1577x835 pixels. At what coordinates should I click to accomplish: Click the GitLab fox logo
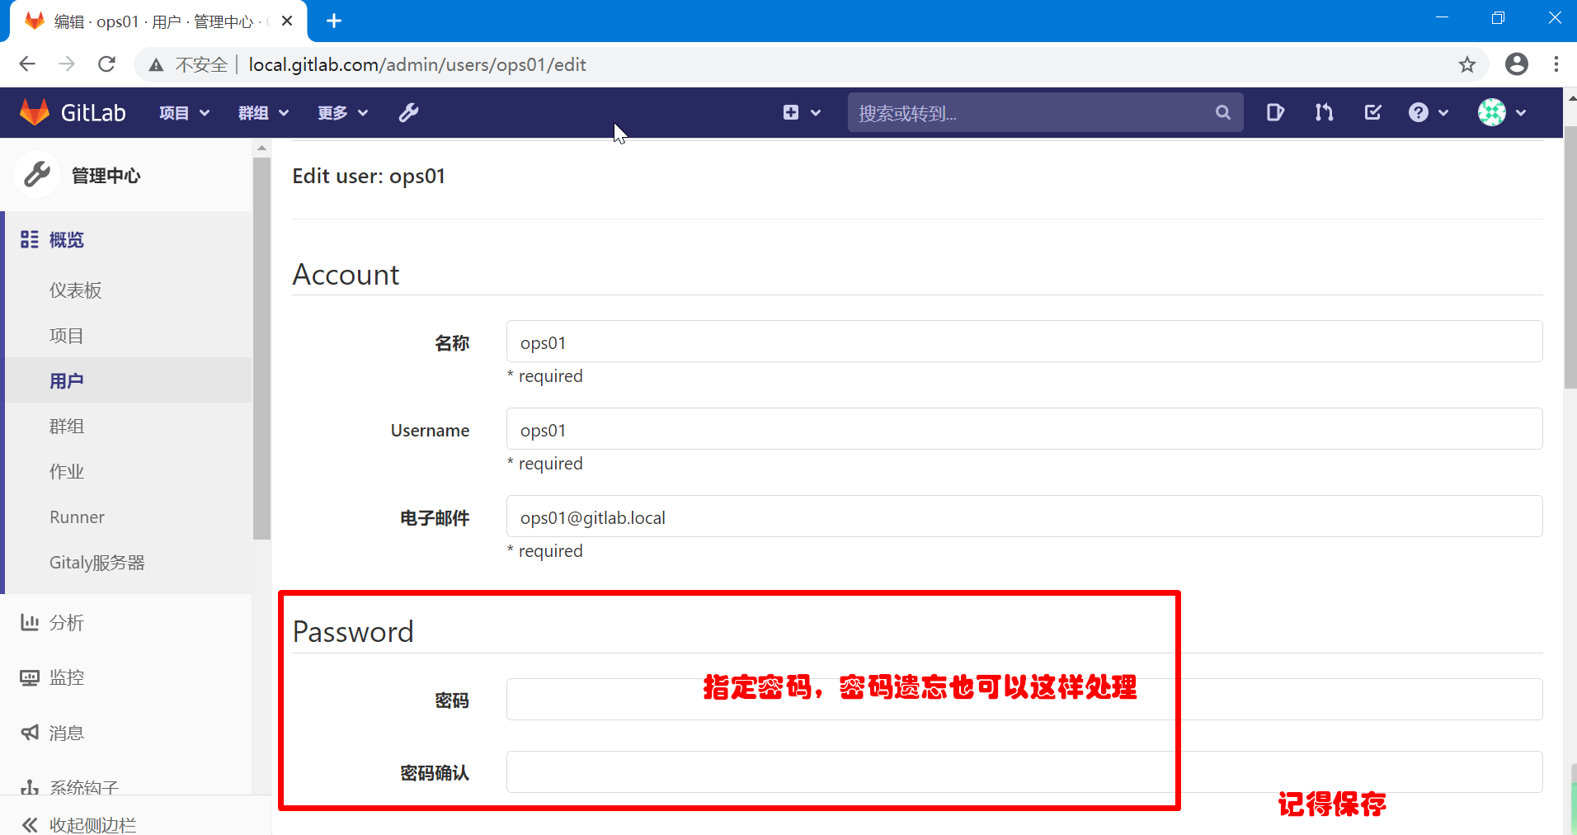35,112
